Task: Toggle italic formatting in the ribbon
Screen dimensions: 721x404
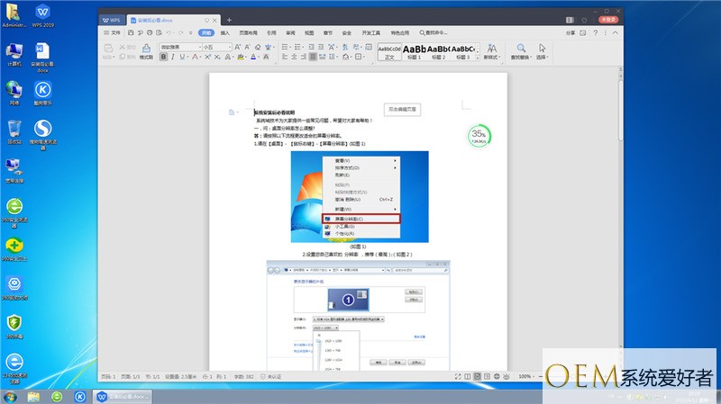Action: tap(172, 56)
